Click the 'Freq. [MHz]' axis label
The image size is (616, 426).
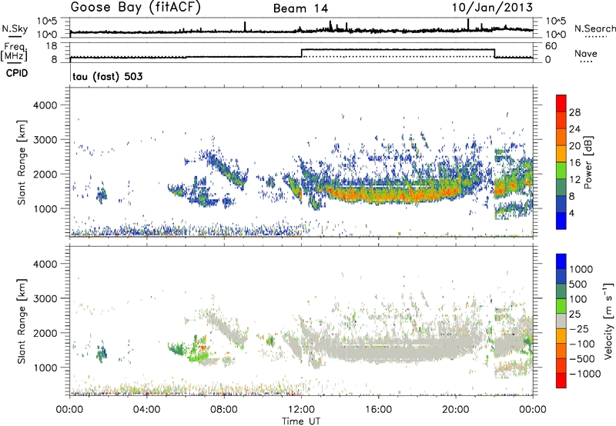(x=15, y=52)
